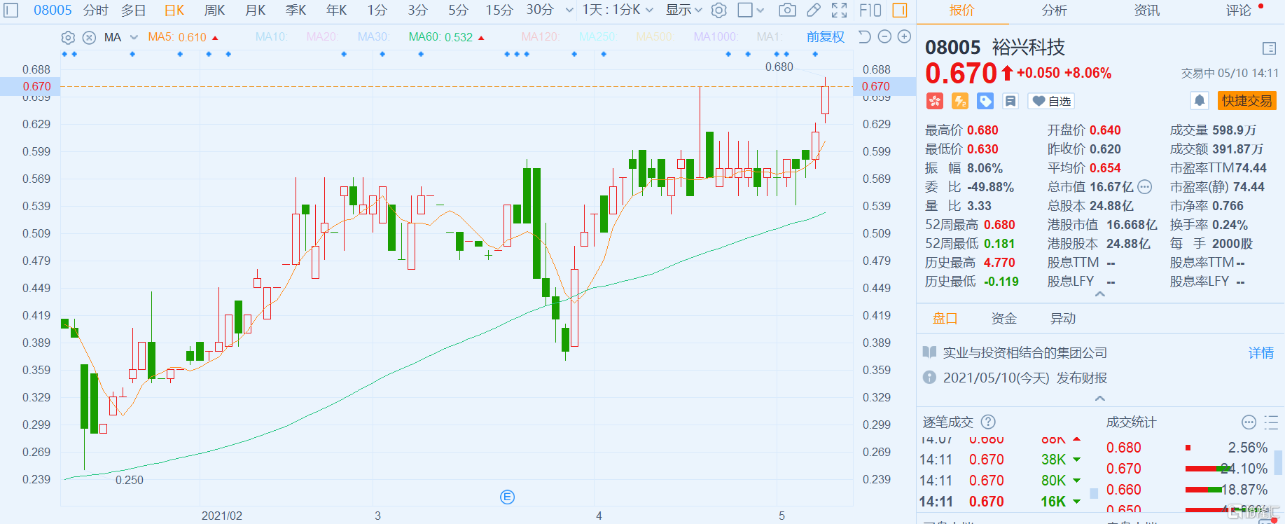Viewport: 1285px width, 524px height.
Task: Select the 周K weekly chart tab
Action: [x=214, y=10]
